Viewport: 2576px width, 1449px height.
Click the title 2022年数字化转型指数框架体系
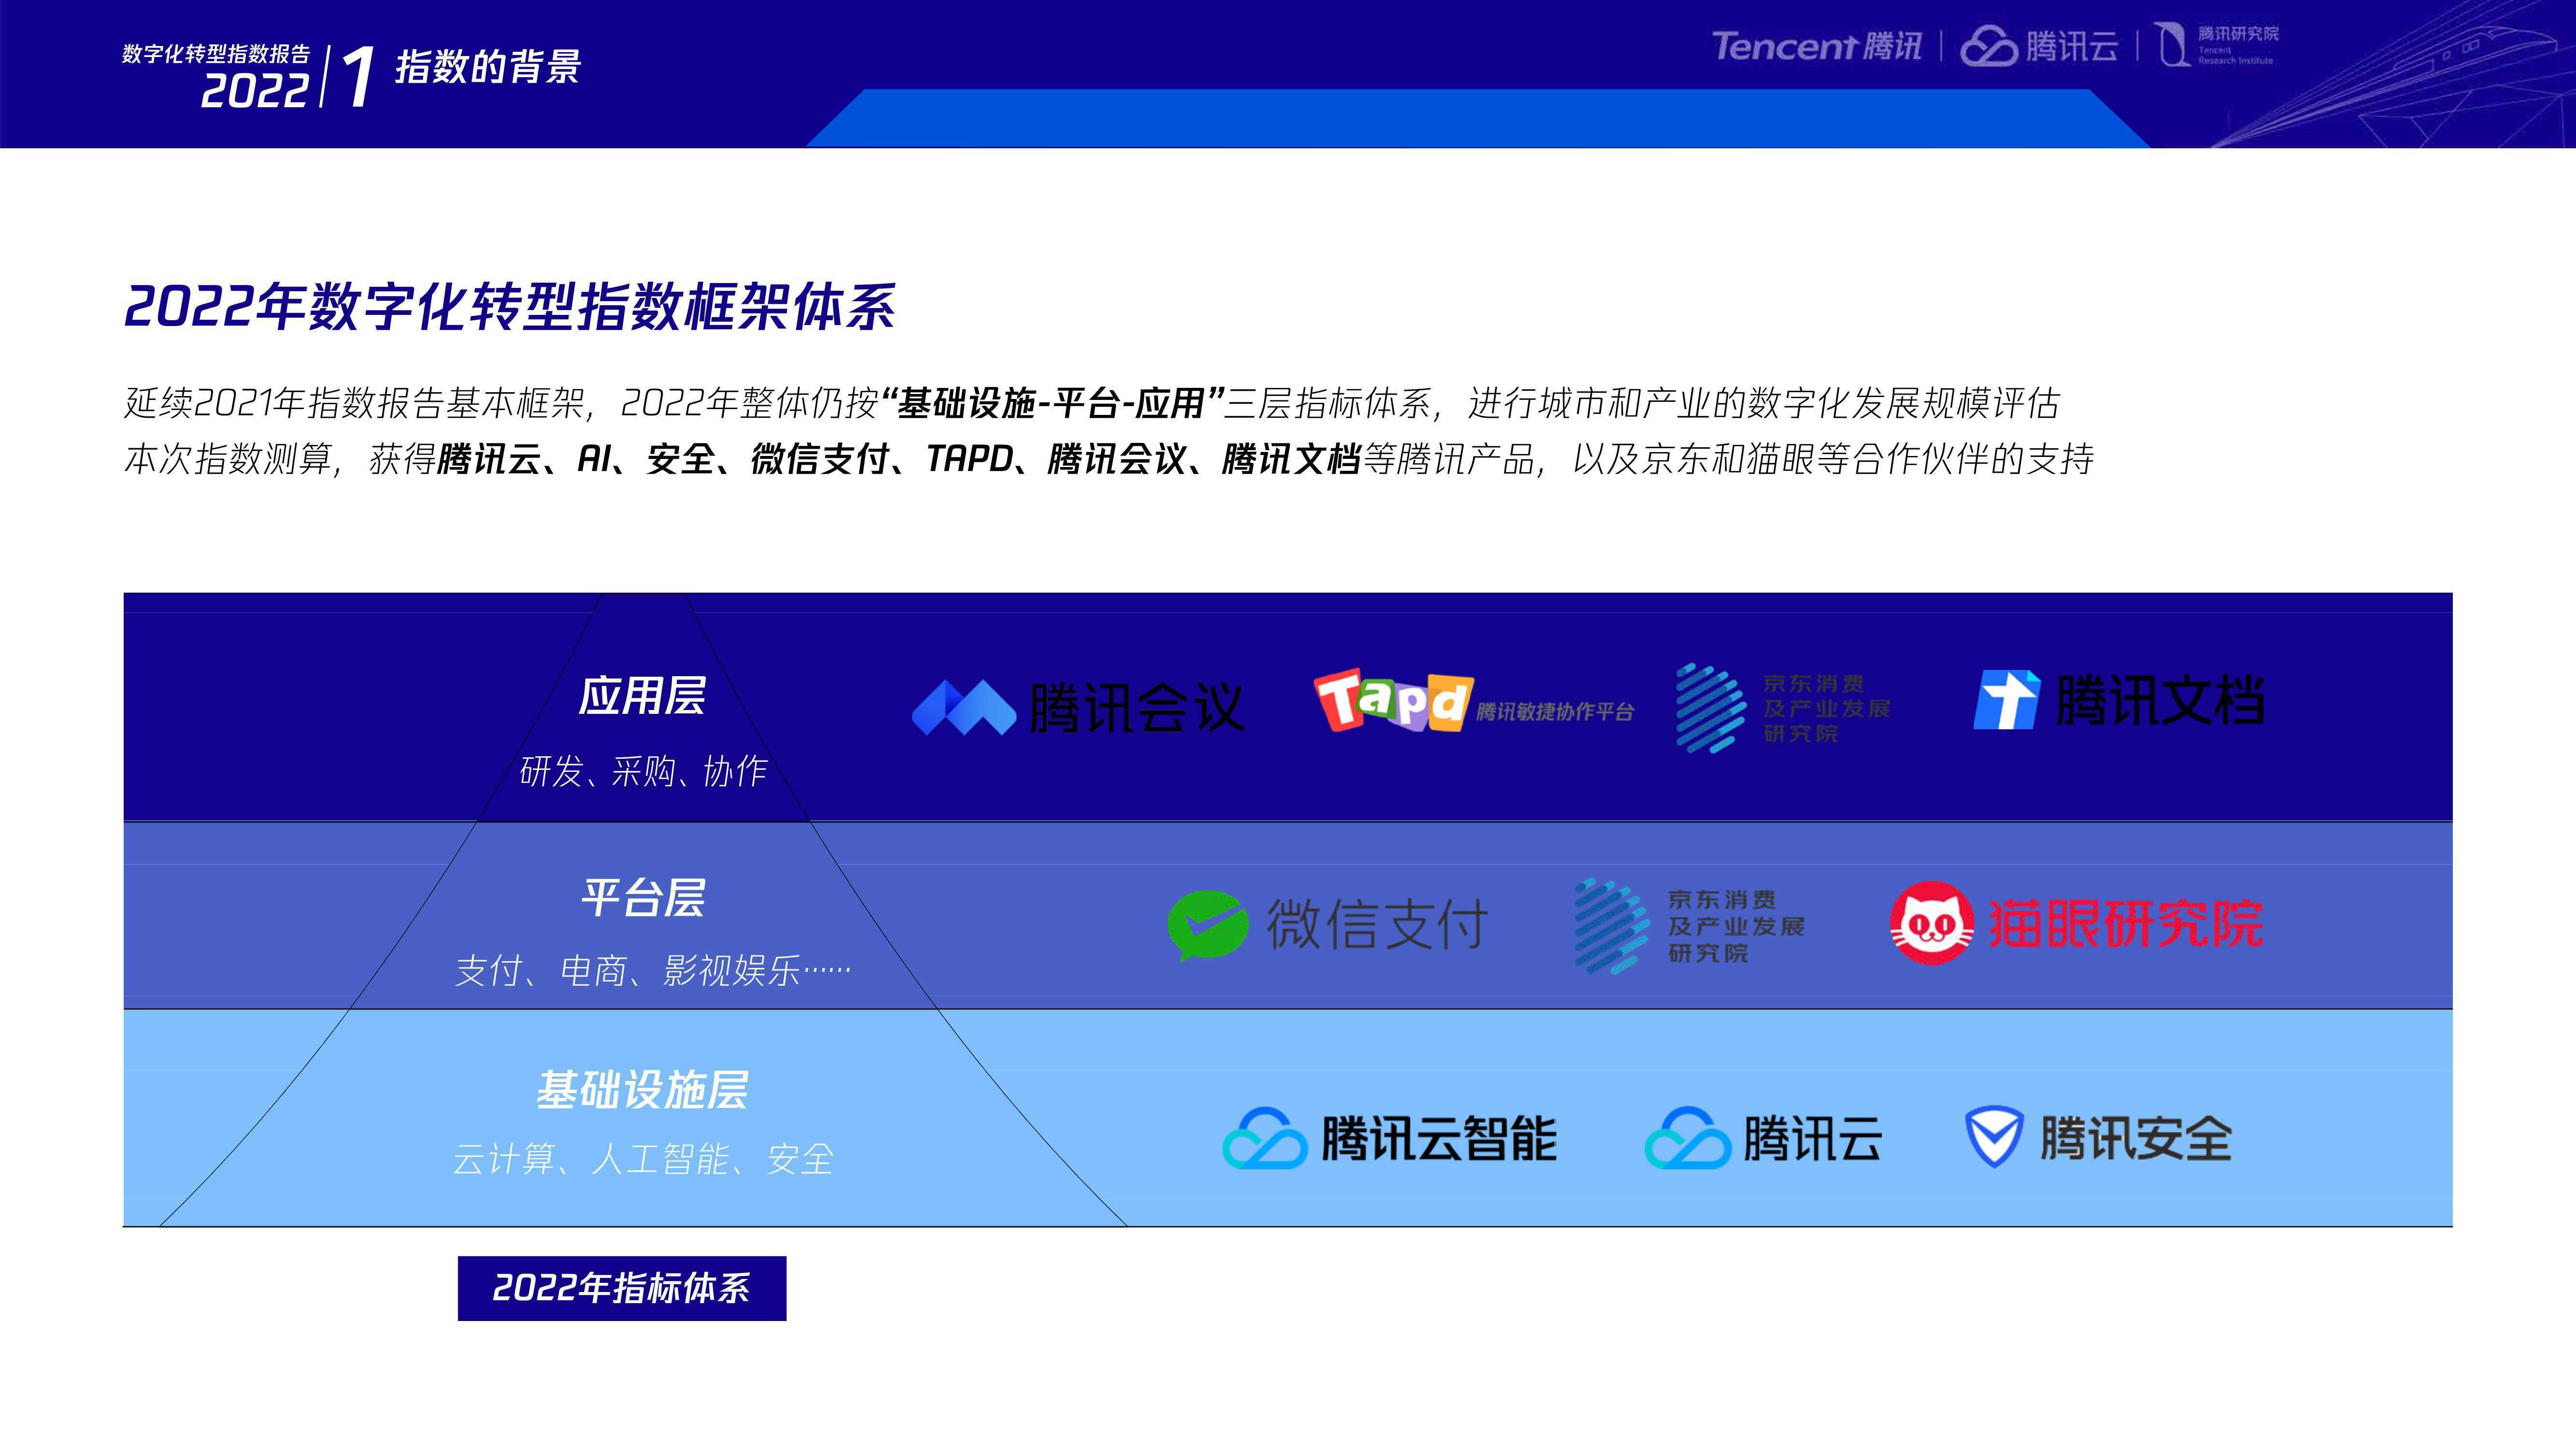(x=509, y=306)
